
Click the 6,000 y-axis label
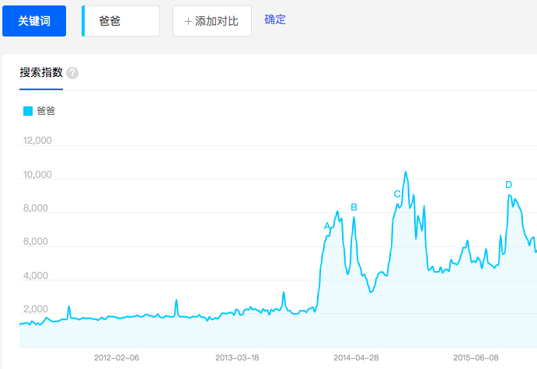click(36, 242)
